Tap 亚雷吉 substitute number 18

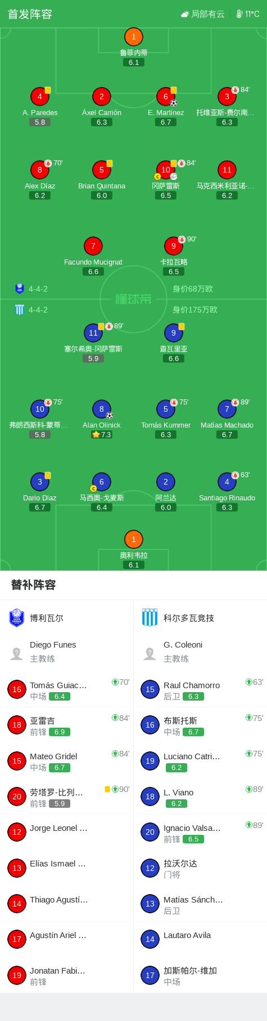(x=17, y=725)
